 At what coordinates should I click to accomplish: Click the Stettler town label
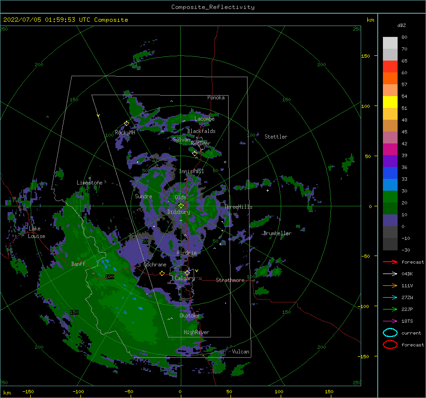point(276,137)
